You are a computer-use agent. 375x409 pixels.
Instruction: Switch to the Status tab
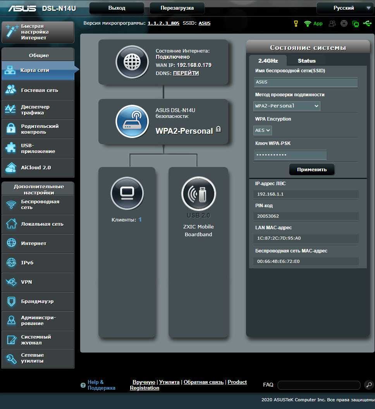point(306,61)
